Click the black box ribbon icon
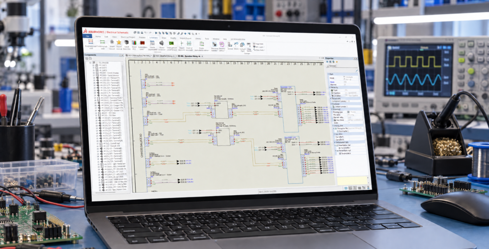 click(x=127, y=42)
